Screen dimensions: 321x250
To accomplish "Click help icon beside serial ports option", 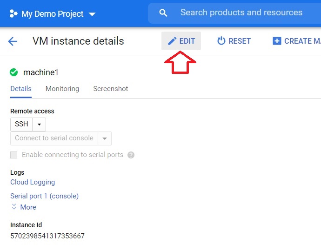I will (131, 155).
